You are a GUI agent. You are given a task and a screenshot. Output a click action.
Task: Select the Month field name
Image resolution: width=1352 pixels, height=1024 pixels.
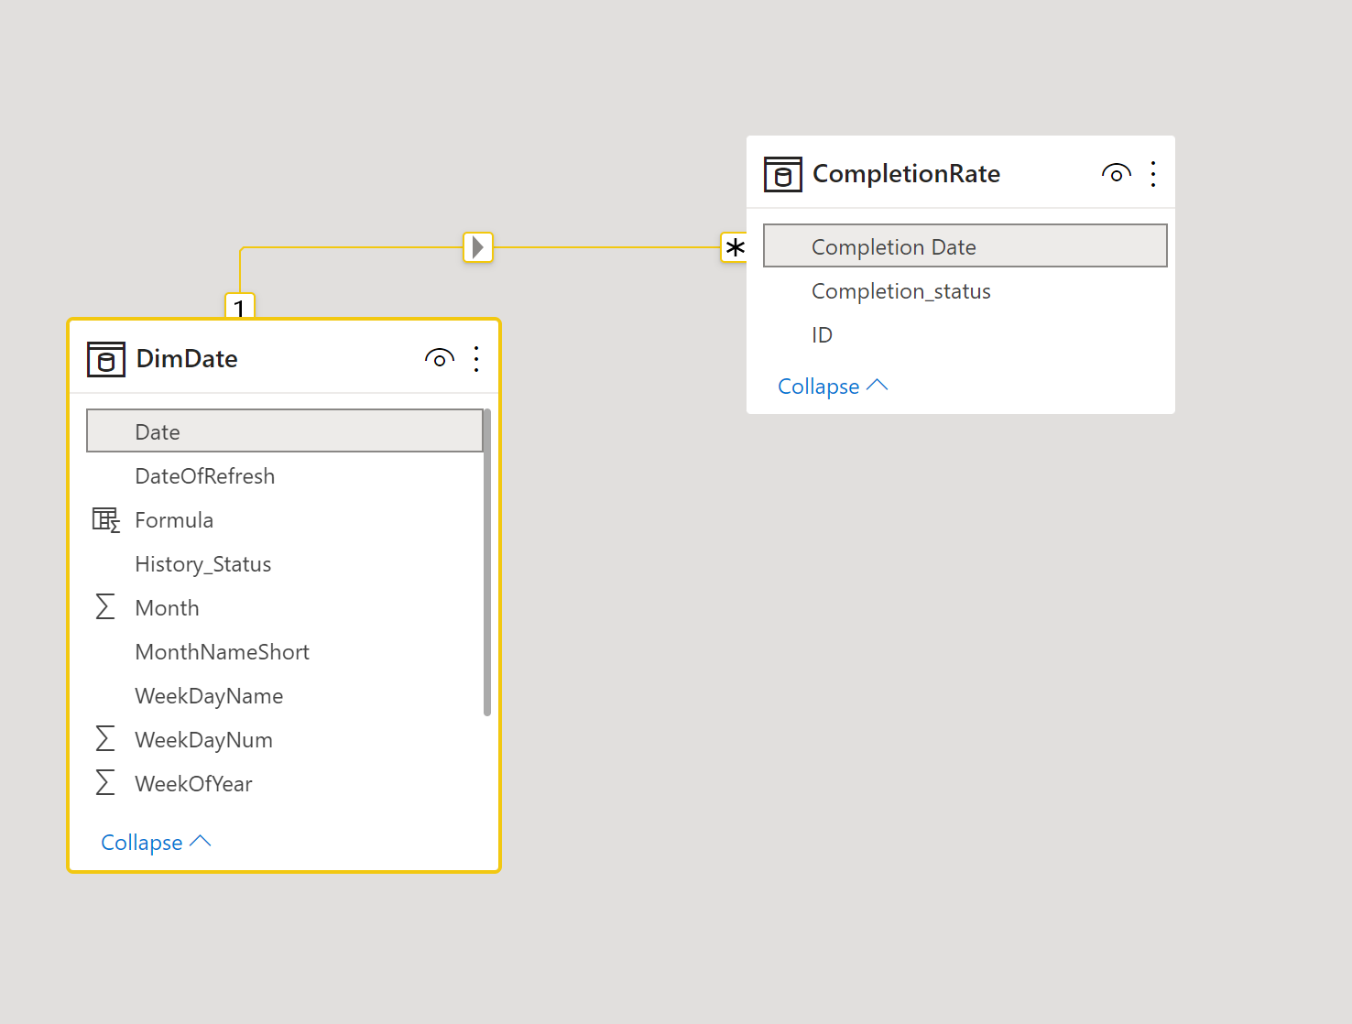pos(167,608)
